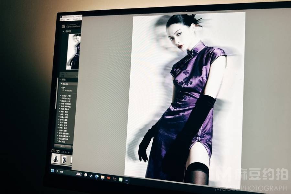Click the navigator preview thumbnail
Viewport: 291px width, 194px height.
74,52
